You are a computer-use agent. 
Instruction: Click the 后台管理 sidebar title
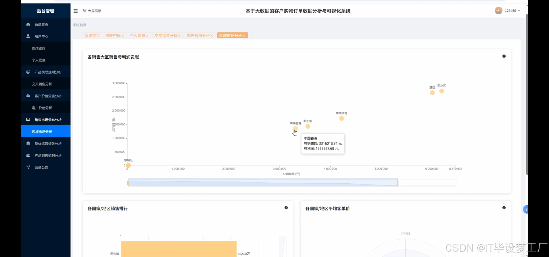click(x=45, y=11)
